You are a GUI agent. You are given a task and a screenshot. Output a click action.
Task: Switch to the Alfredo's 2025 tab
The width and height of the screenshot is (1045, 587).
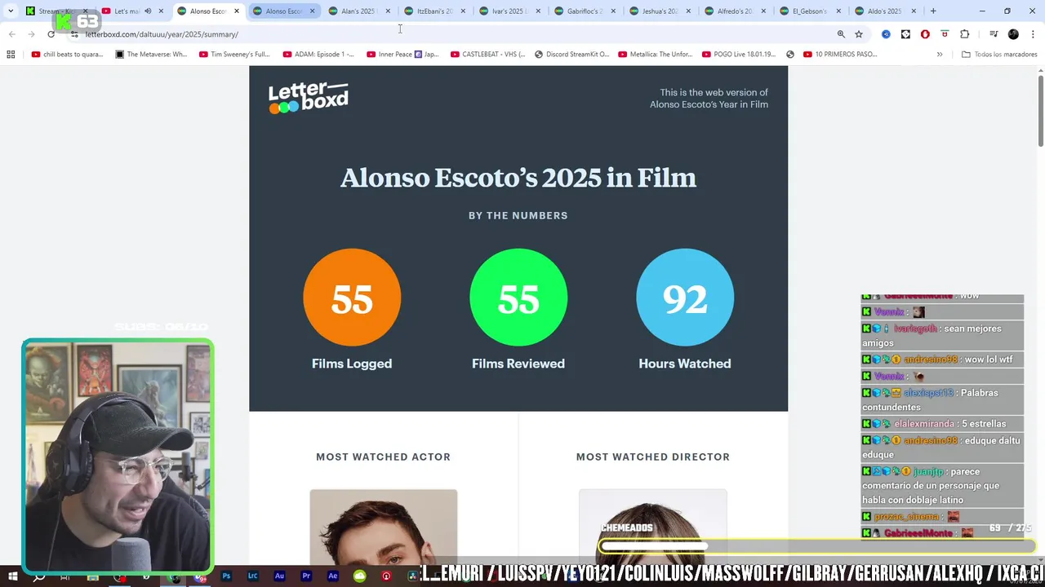(736, 11)
